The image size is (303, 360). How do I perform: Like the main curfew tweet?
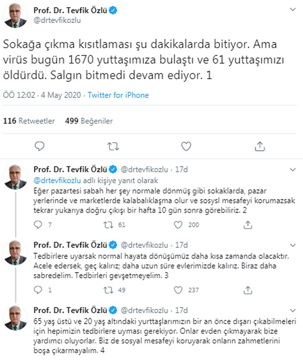coord(186,146)
